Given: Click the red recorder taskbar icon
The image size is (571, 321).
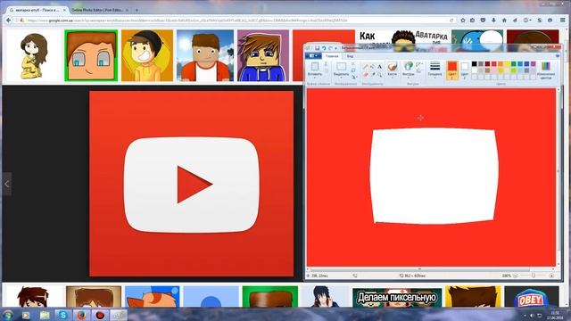Looking at the screenshot, I should (x=100, y=315).
